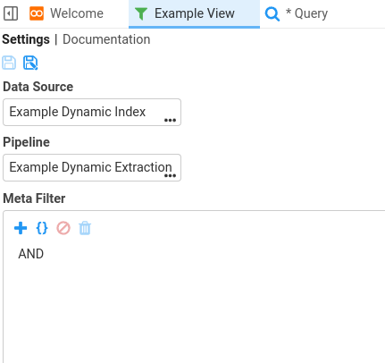
Task: Open Data Source picker ellipsis
Action: [x=170, y=120]
